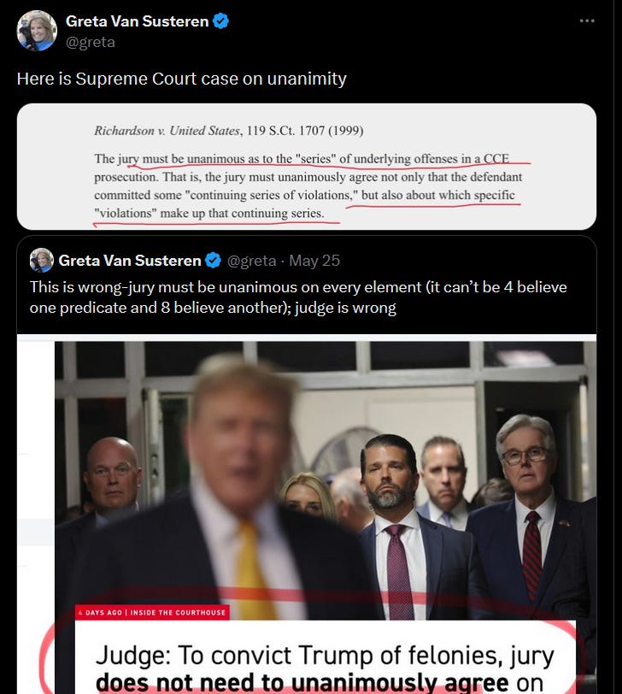
Task: Click the quoted tweet's small profile avatar
Action: tap(42, 260)
